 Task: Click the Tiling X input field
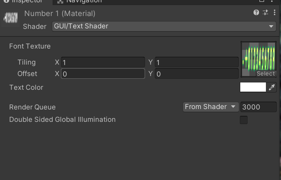pos(103,62)
